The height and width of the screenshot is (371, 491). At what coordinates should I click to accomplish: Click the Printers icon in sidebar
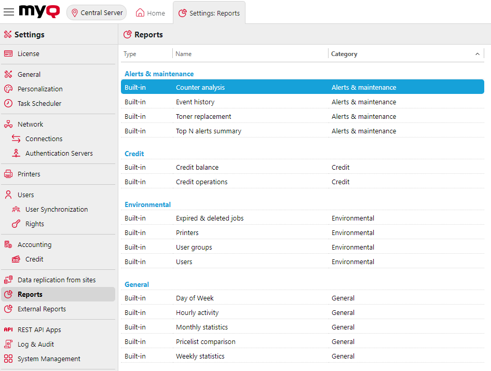pyautogui.click(x=8, y=174)
